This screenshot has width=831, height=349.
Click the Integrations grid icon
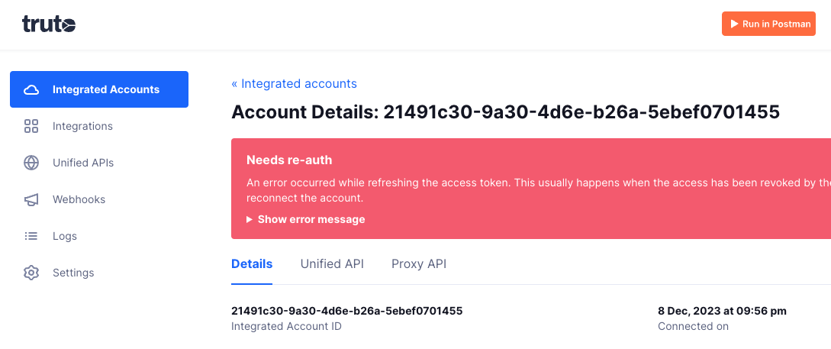tap(31, 126)
